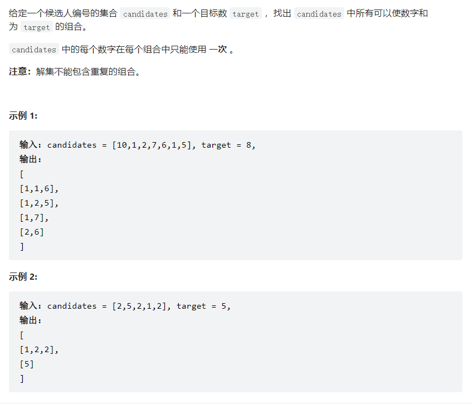Click the 'target' code tag after 和一个目标数
The height and width of the screenshot is (404, 473).
click(246, 14)
